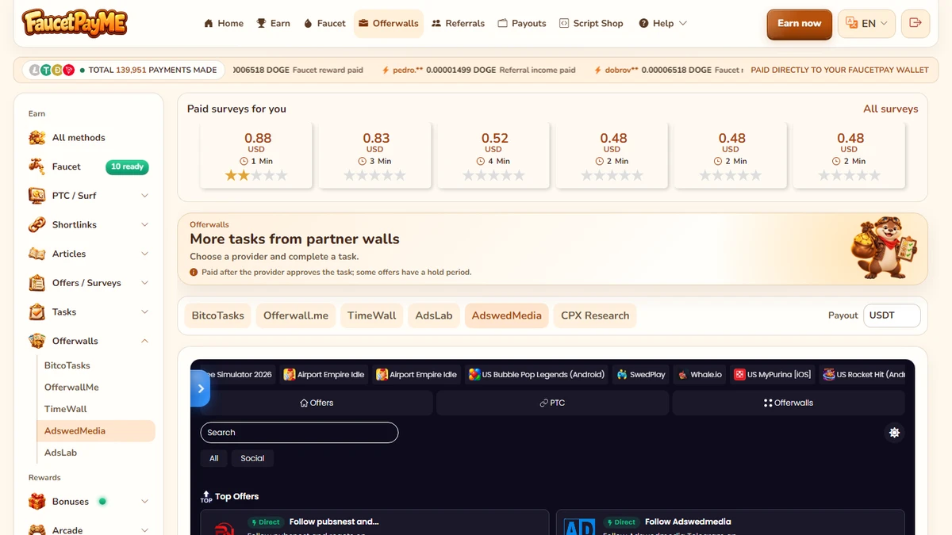Expand the Tasks chevron

144,312
